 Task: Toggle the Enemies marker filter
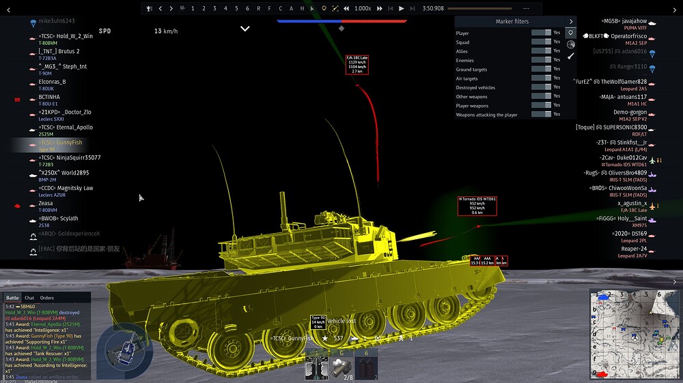(541, 60)
